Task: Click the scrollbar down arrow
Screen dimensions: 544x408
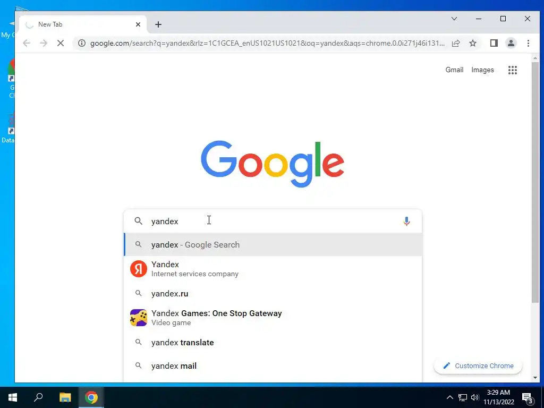Action: pyautogui.click(x=535, y=378)
